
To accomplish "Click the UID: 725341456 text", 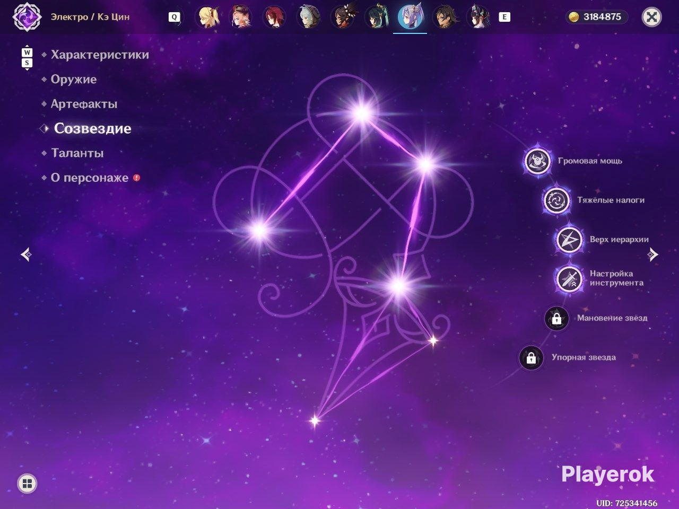I will pos(626,503).
